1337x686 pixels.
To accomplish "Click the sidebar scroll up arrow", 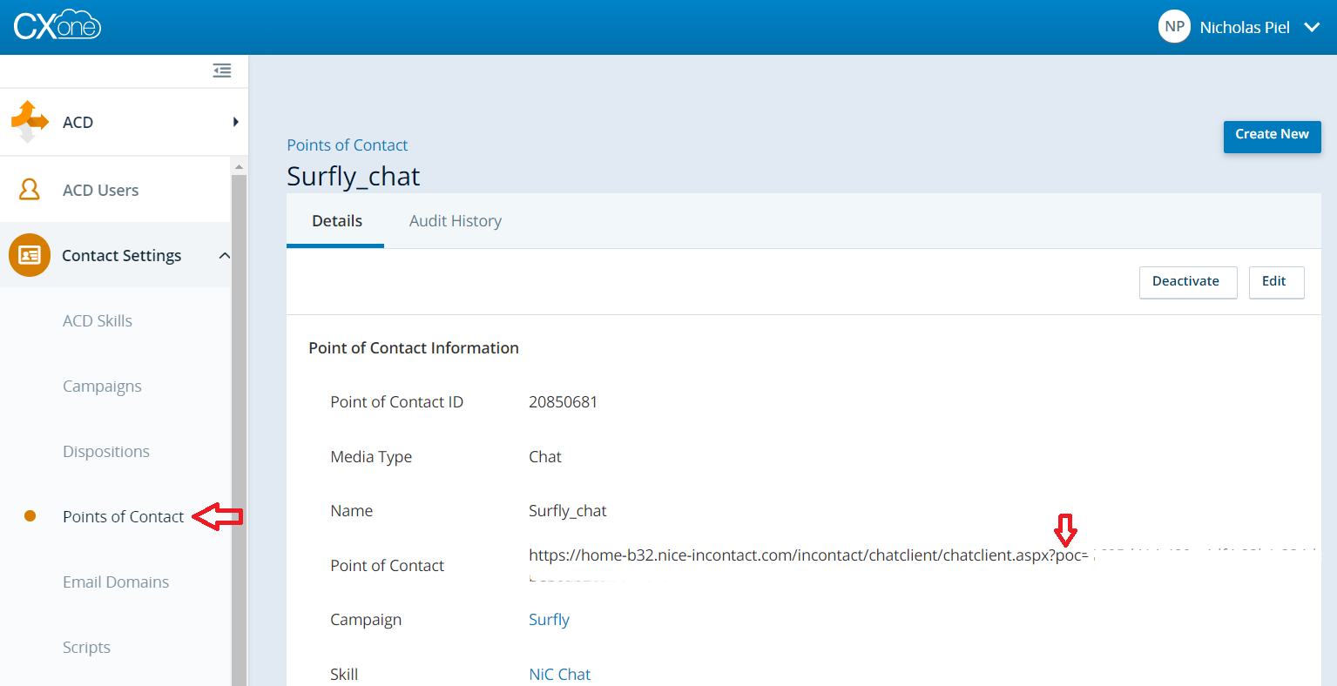I will coord(239,166).
